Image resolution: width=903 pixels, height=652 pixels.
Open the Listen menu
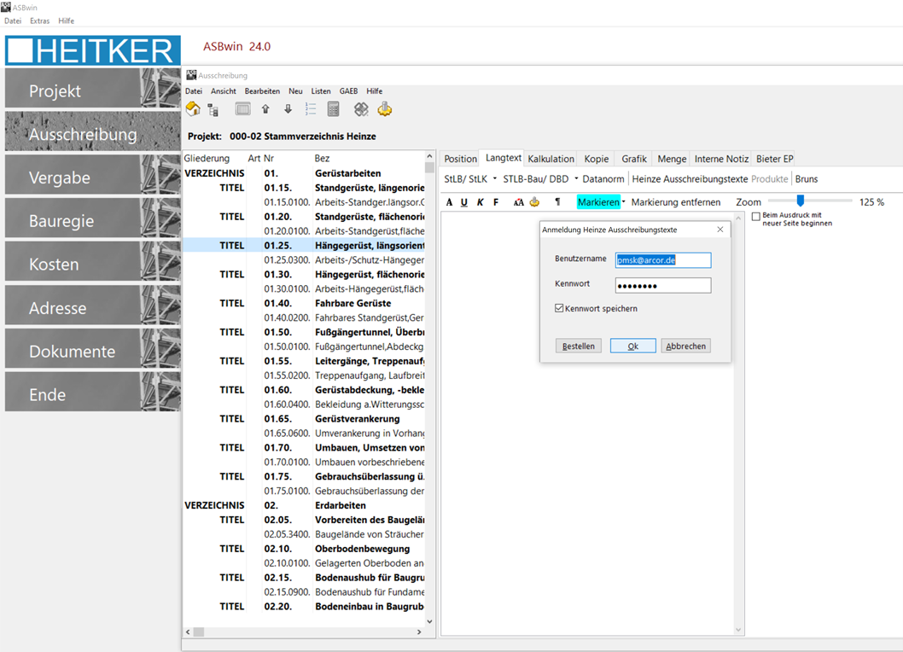(x=321, y=91)
